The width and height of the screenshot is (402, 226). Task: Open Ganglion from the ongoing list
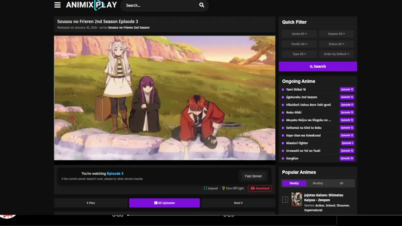click(292, 159)
